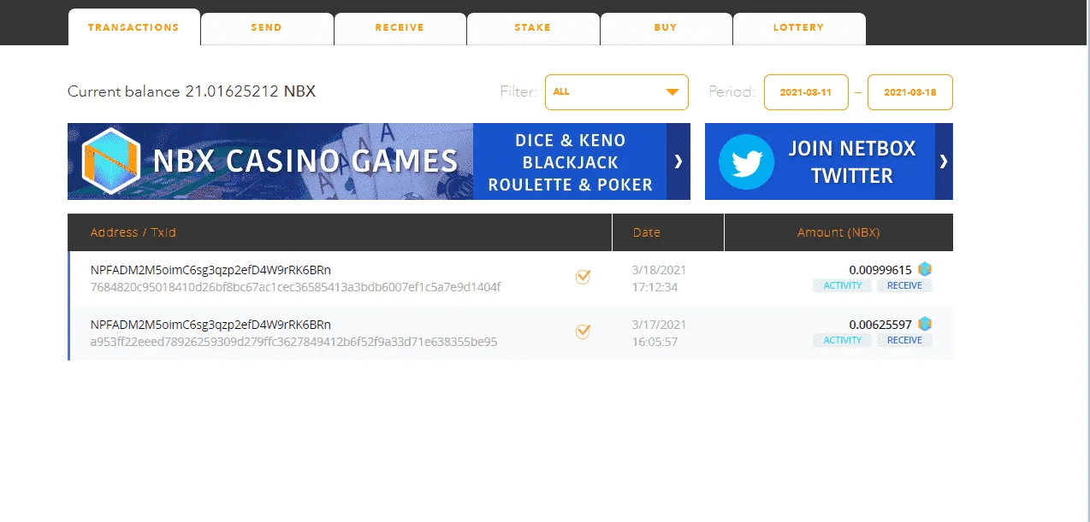
Task: Pick end date 2021-03-18
Action: coord(909,92)
